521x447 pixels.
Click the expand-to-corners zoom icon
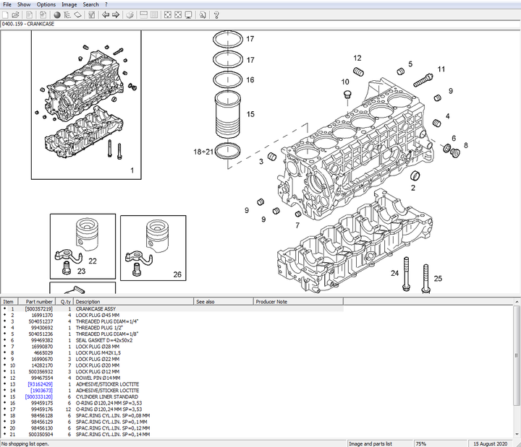[x=178, y=15]
